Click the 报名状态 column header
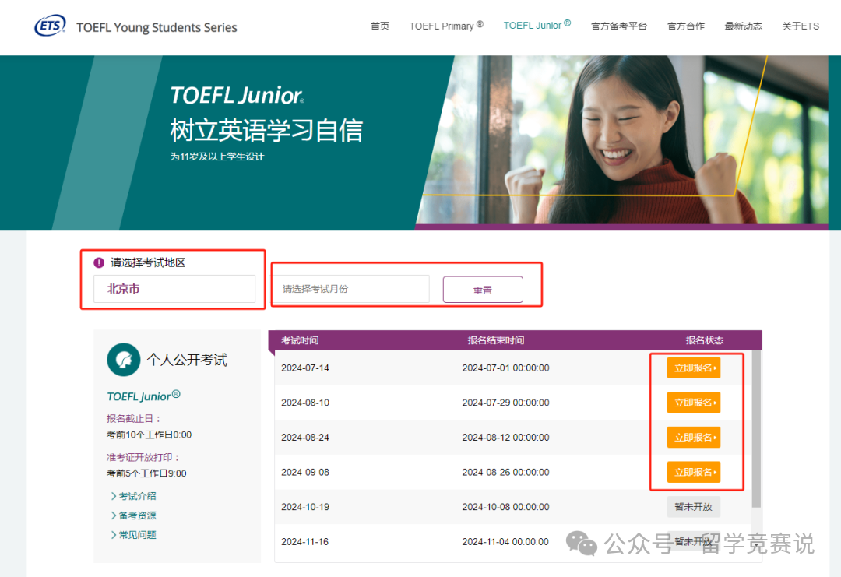Viewport: 841px width, 577px height. click(x=705, y=340)
